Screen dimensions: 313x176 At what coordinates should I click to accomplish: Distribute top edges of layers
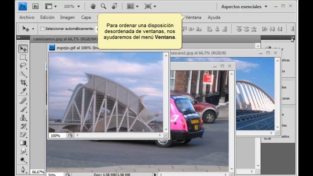click(x=239, y=29)
